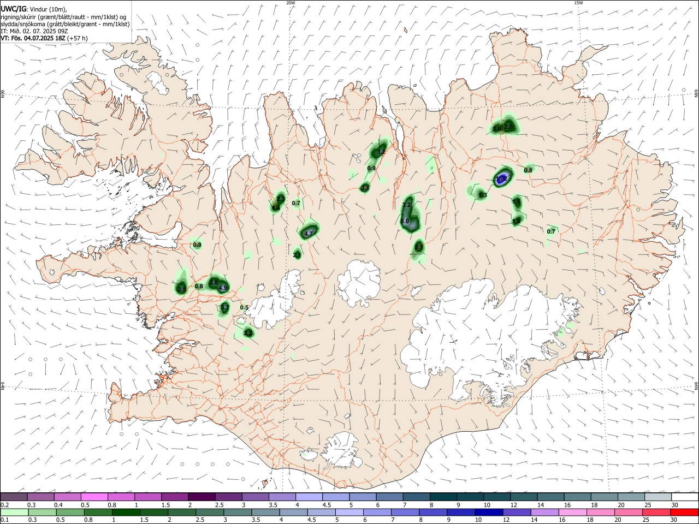The image size is (699, 524).
Task: Select the 3.2 label directly above 5.0
Action: click(x=406, y=205)
